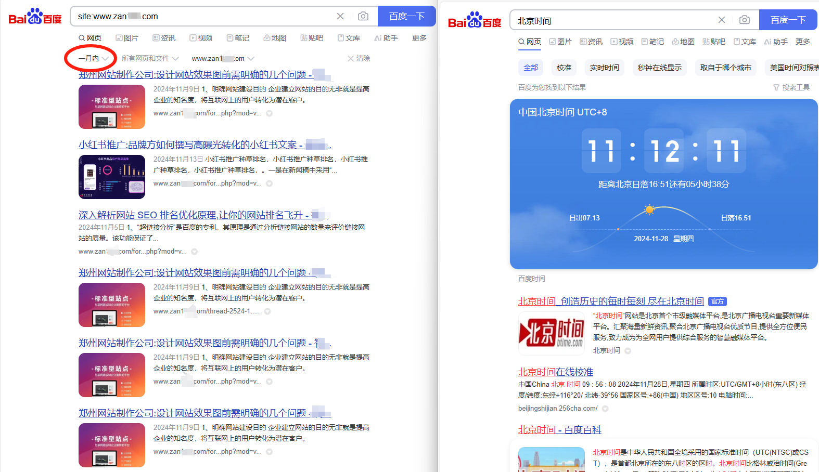Click 清除 to clear search filters
This screenshot has height=472, width=819.
[x=359, y=58]
